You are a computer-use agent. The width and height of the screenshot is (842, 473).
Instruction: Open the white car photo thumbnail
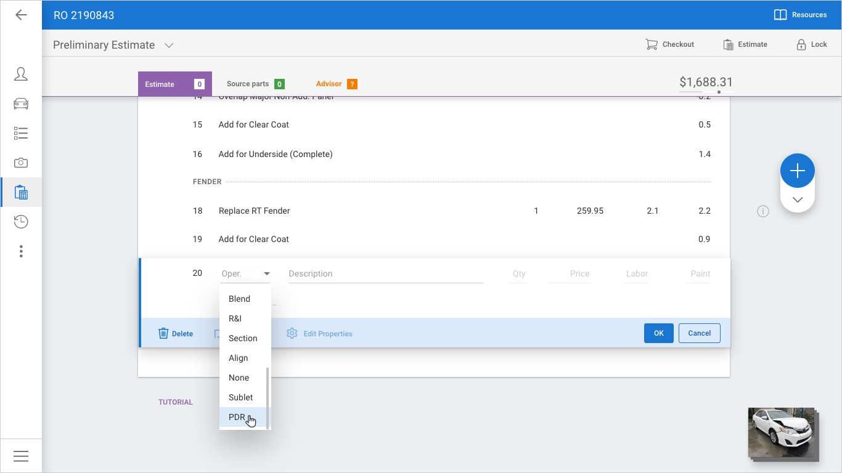pyautogui.click(x=780, y=431)
